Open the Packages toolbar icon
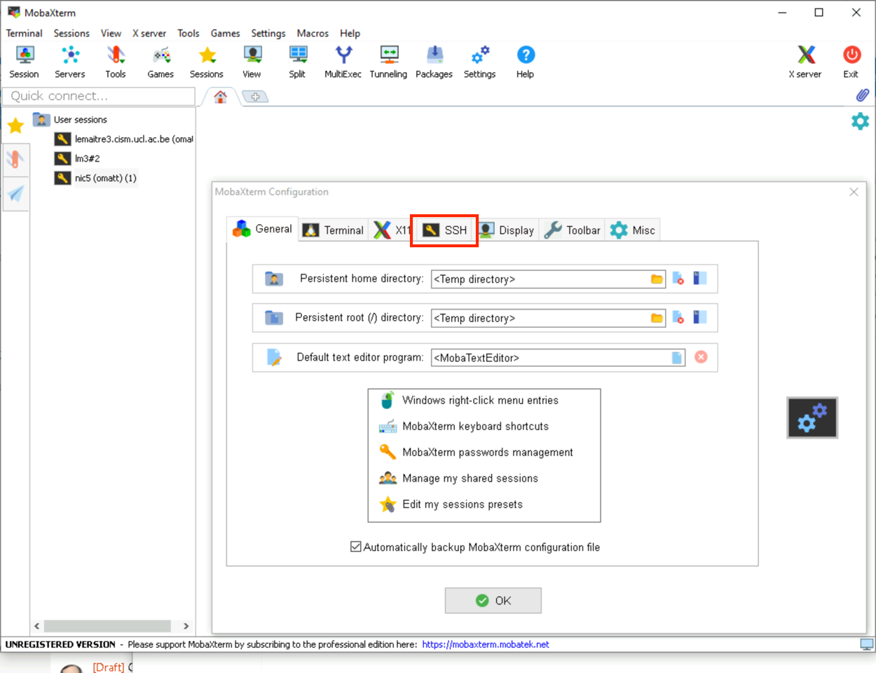 (x=434, y=62)
